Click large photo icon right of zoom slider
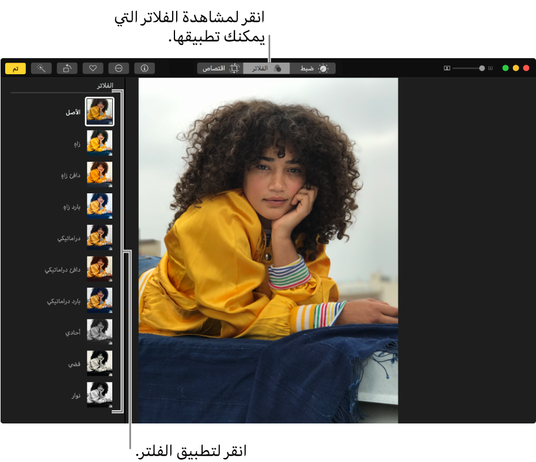This screenshot has width=536, height=462. [491, 68]
